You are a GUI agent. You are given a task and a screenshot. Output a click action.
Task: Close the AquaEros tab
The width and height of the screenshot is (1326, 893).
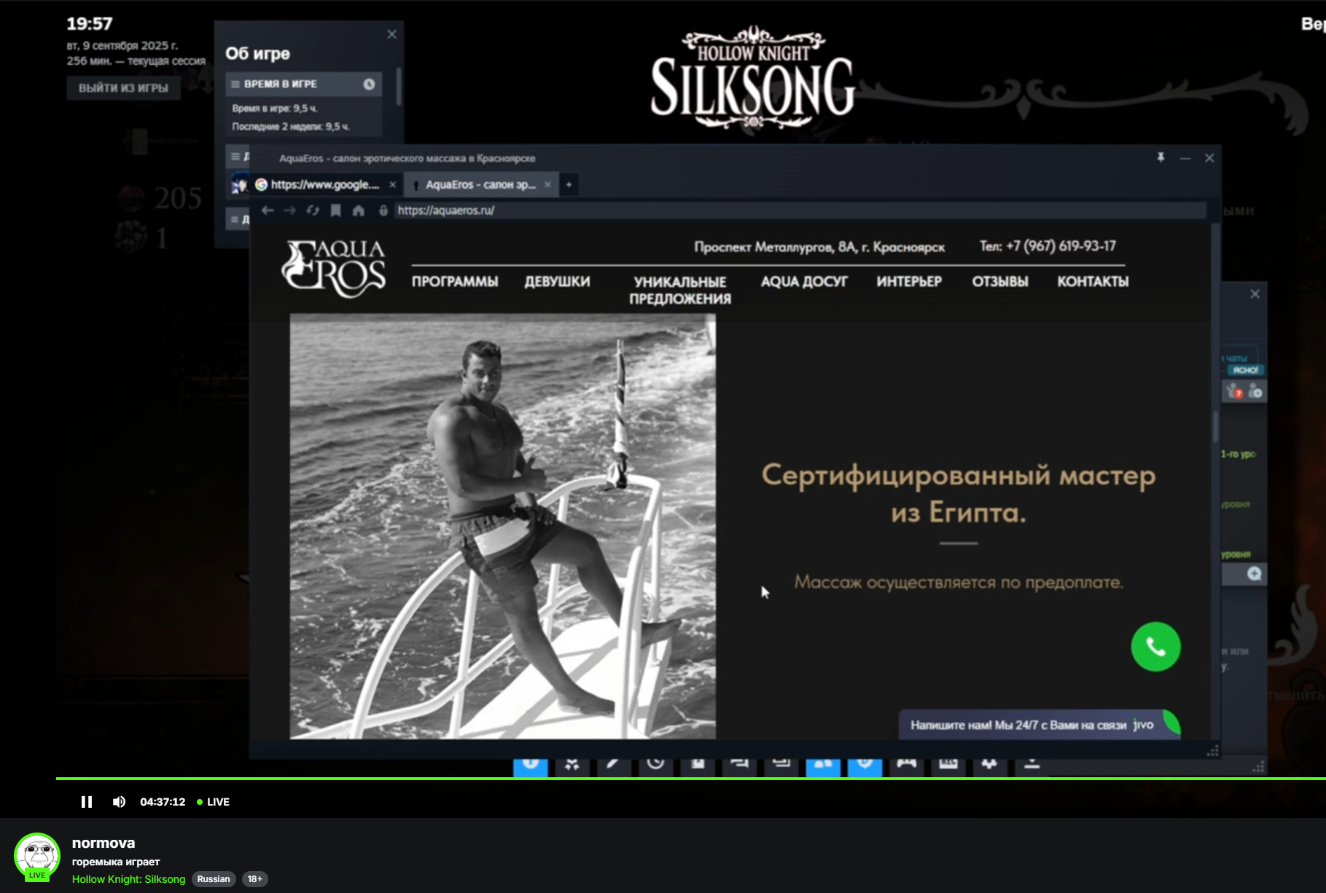[547, 185]
